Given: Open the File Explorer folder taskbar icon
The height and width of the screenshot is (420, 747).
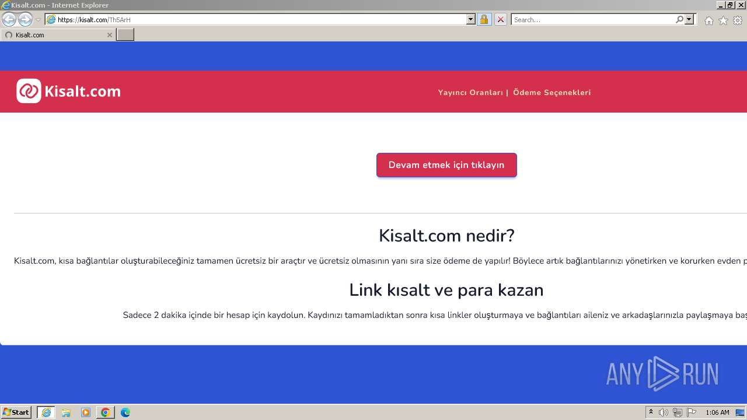Looking at the screenshot, I should tap(66, 412).
